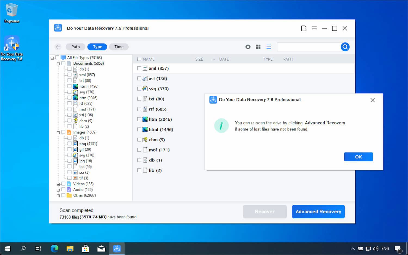Click the search magnifier button

(x=345, y=47)
